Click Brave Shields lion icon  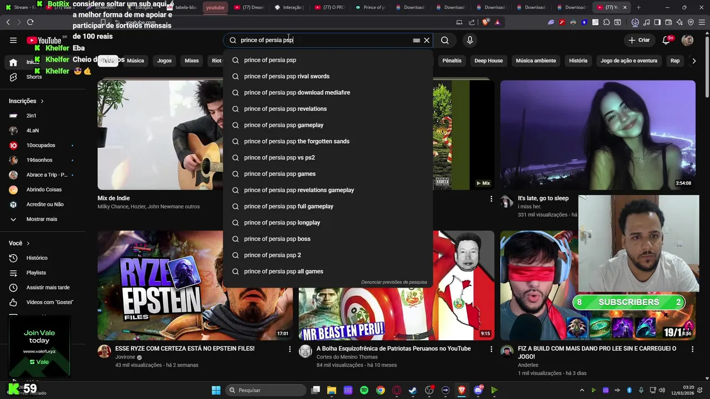coord(486,22)
